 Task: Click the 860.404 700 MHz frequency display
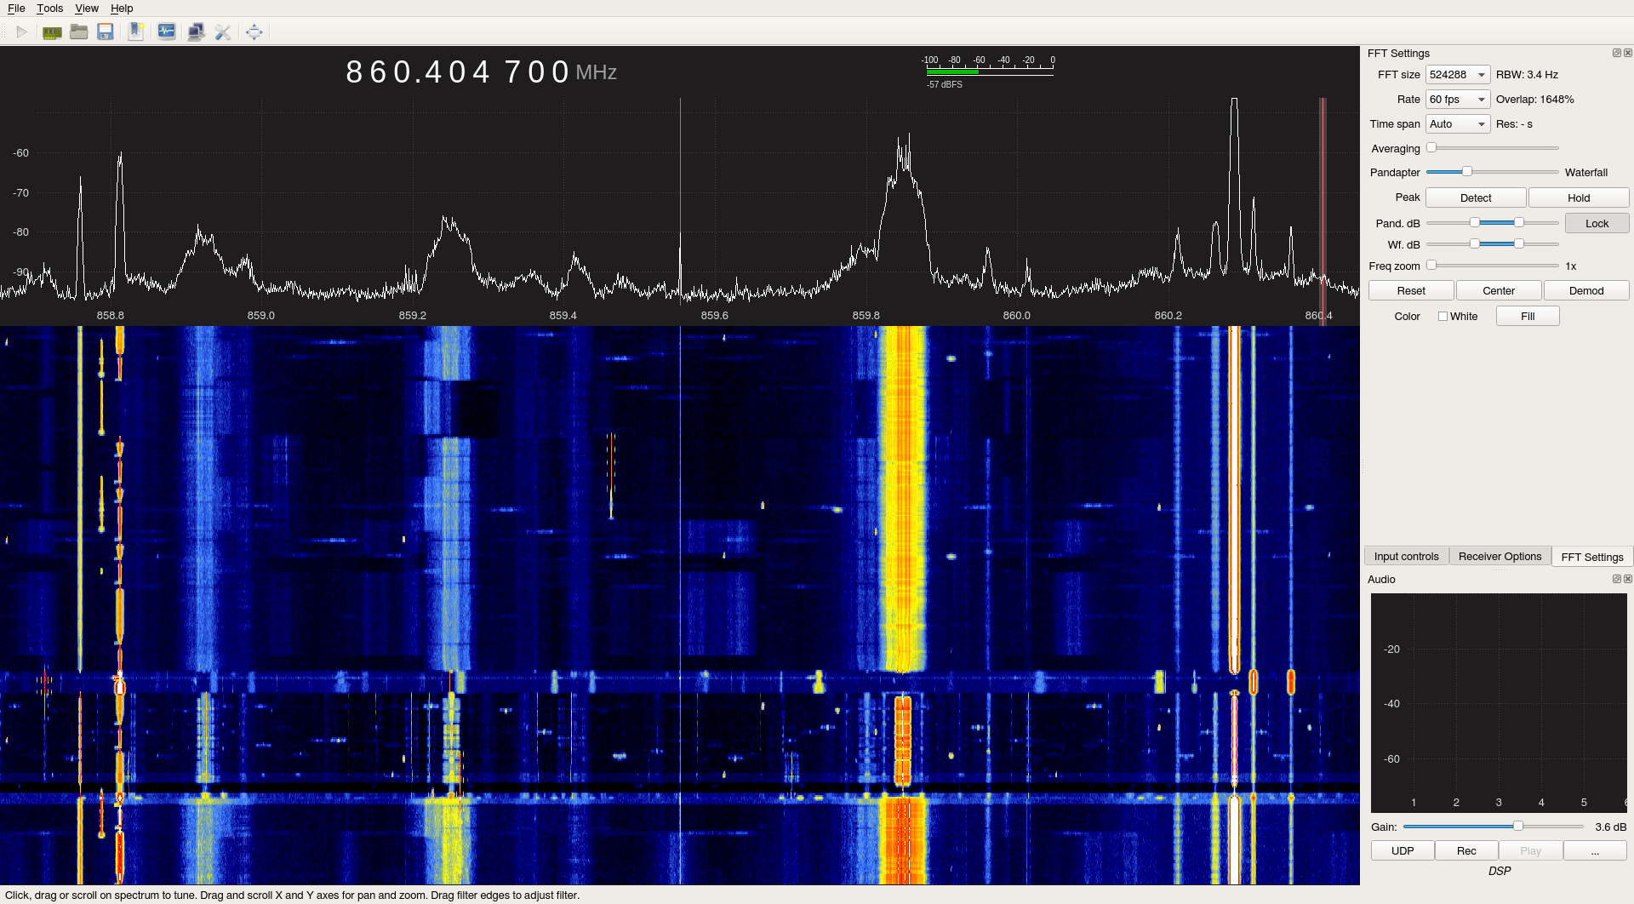click(x=481, y=72)
